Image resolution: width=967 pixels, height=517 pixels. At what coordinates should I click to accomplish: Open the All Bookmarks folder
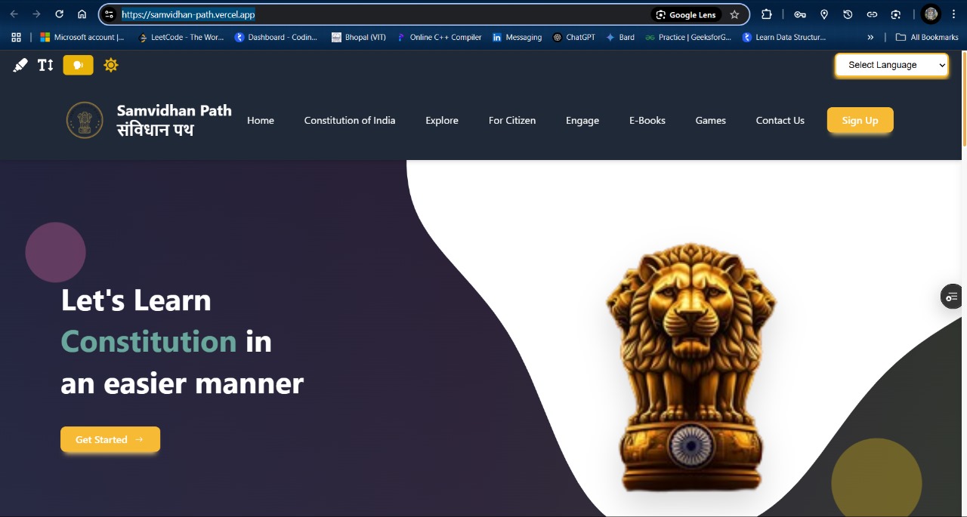point(927,37)
